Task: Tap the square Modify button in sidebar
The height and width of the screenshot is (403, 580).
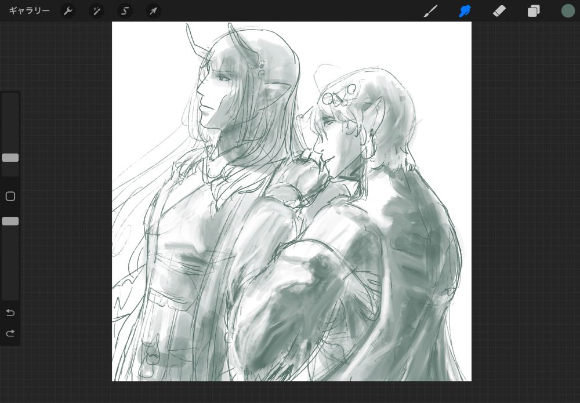Action: tap(10, 197)
